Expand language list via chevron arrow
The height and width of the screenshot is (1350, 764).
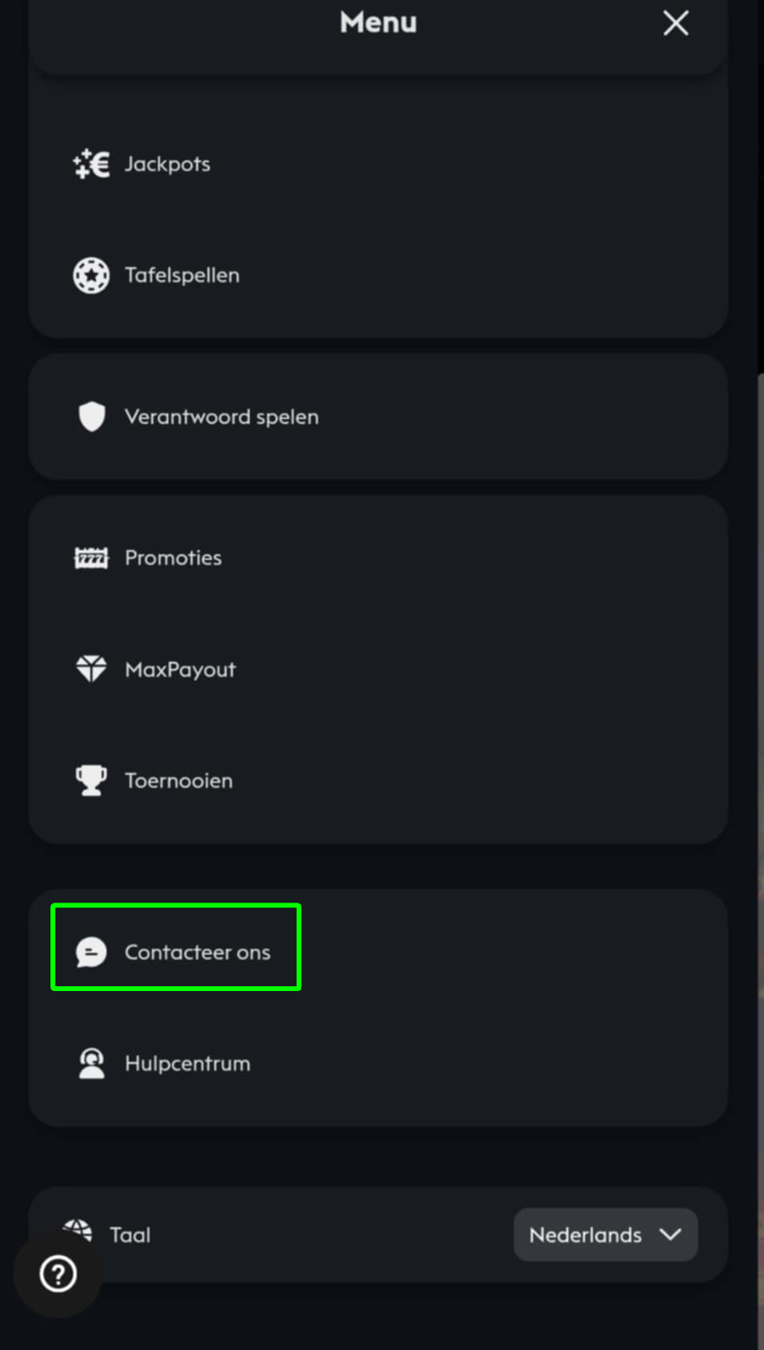[x=670, y=1234]
